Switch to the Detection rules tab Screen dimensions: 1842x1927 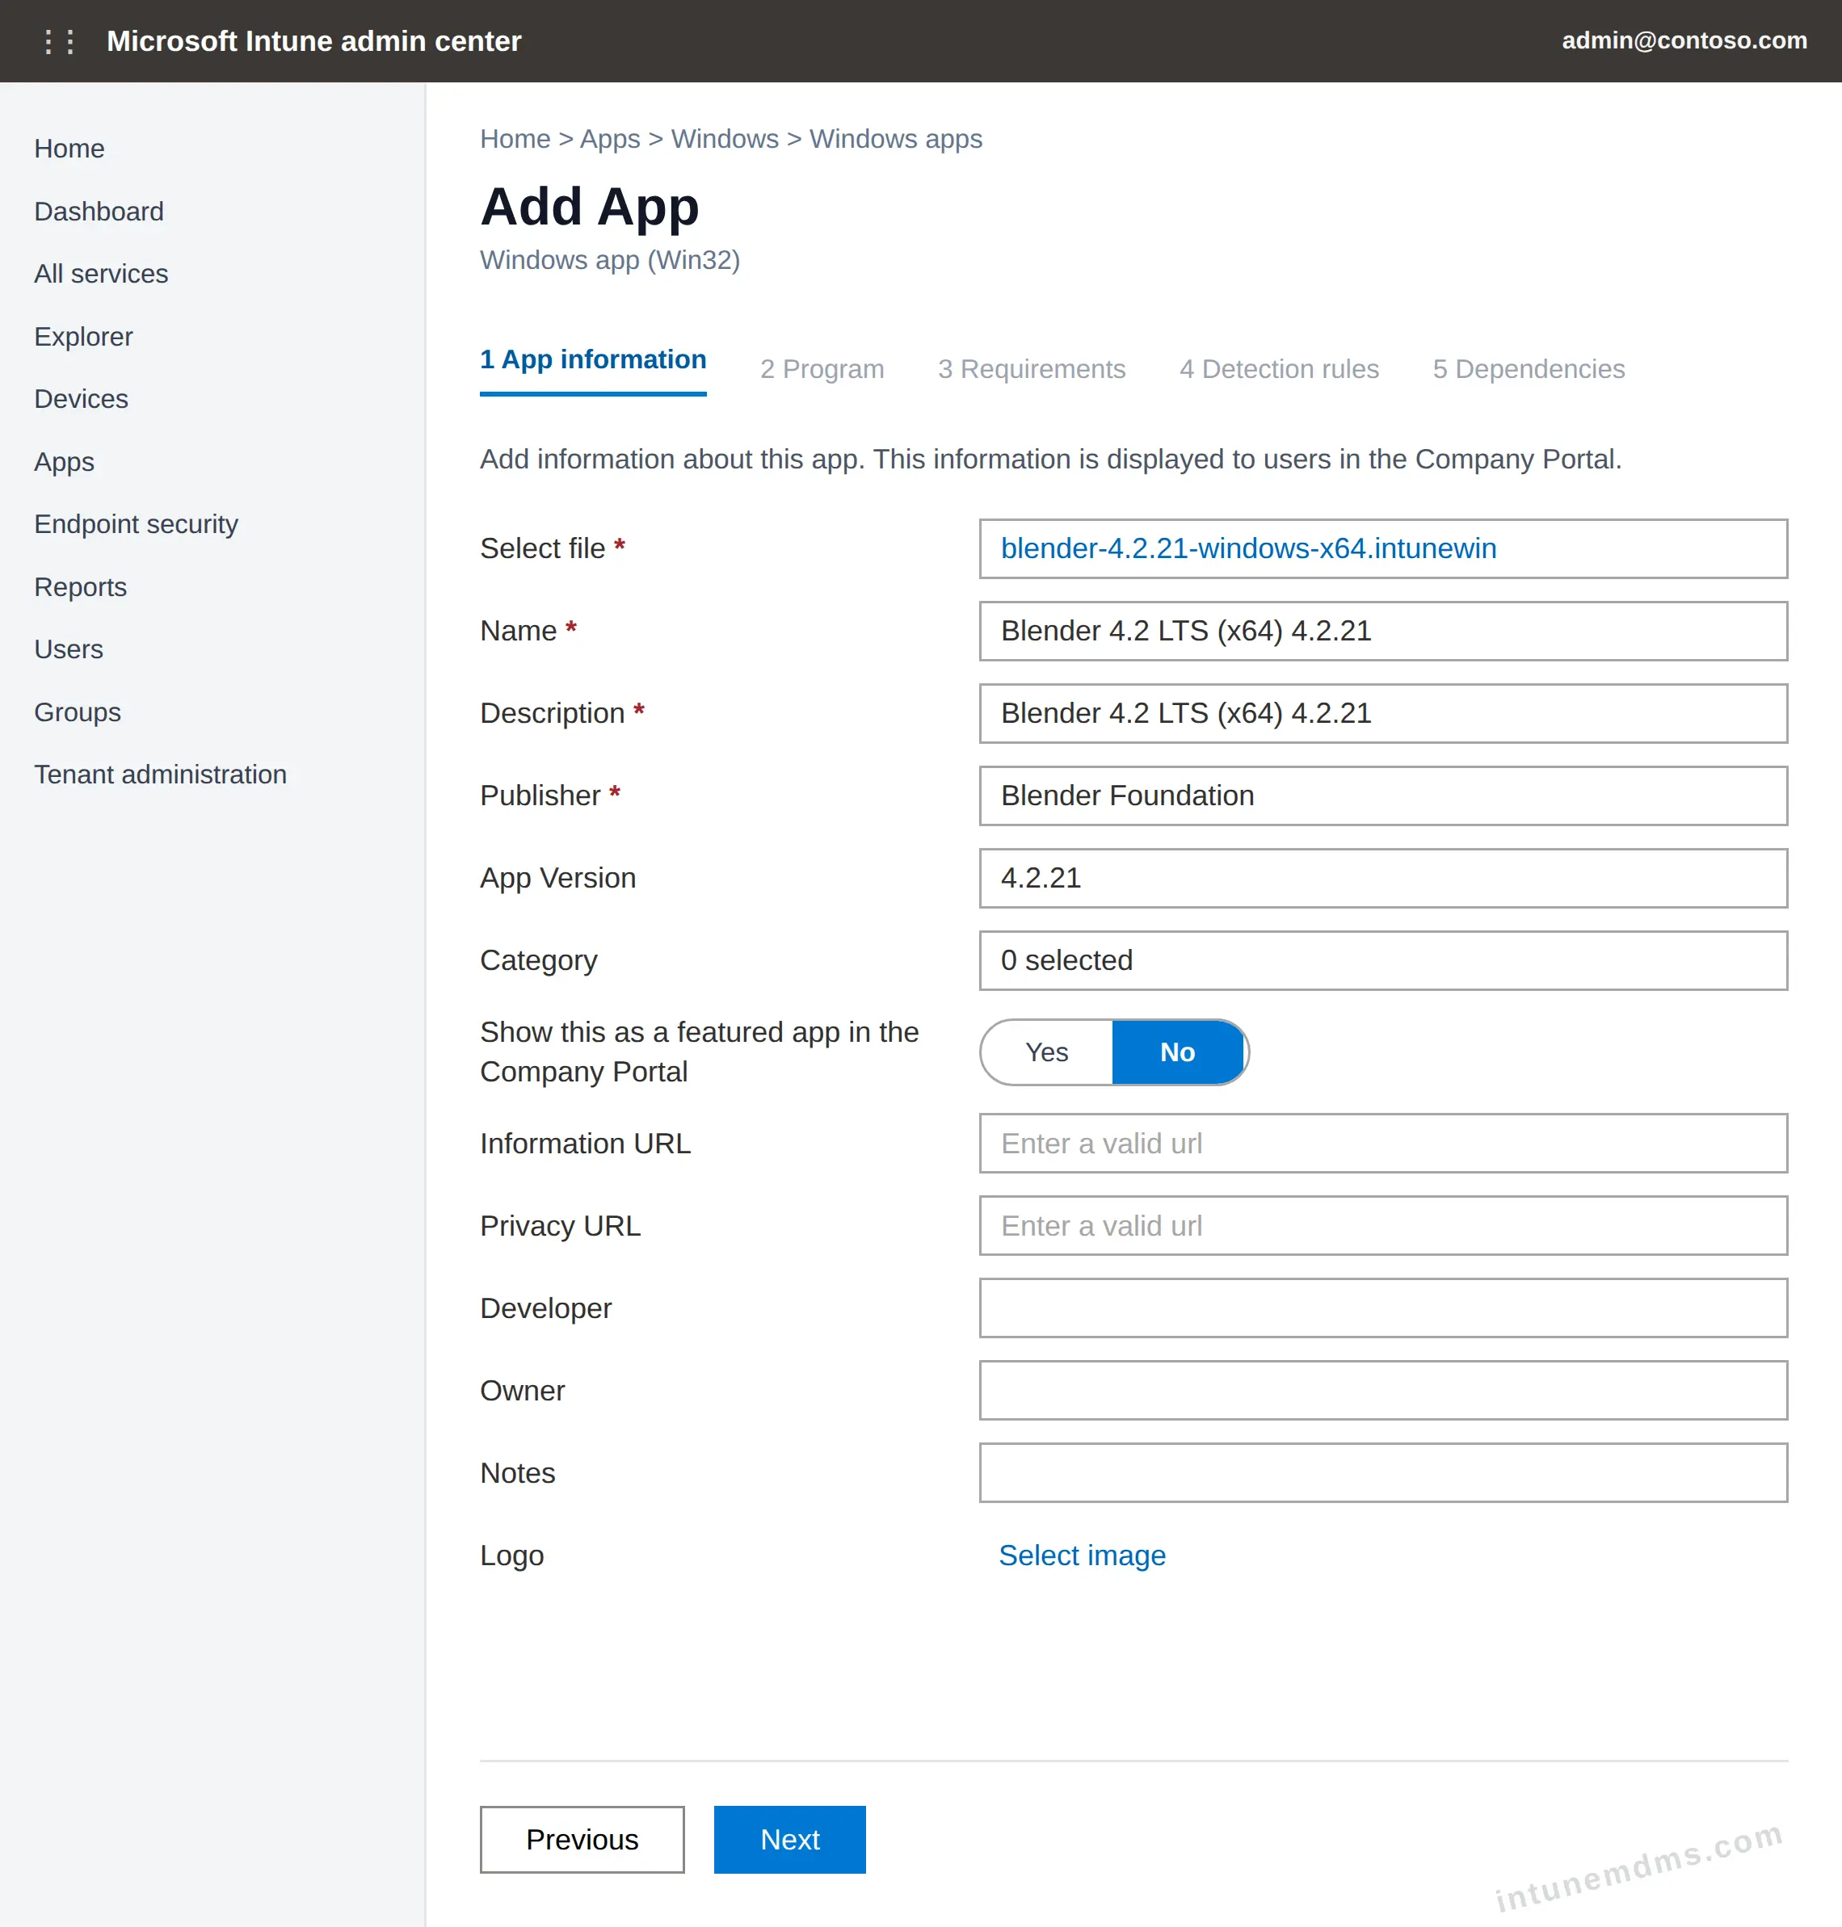[1278, 369]
